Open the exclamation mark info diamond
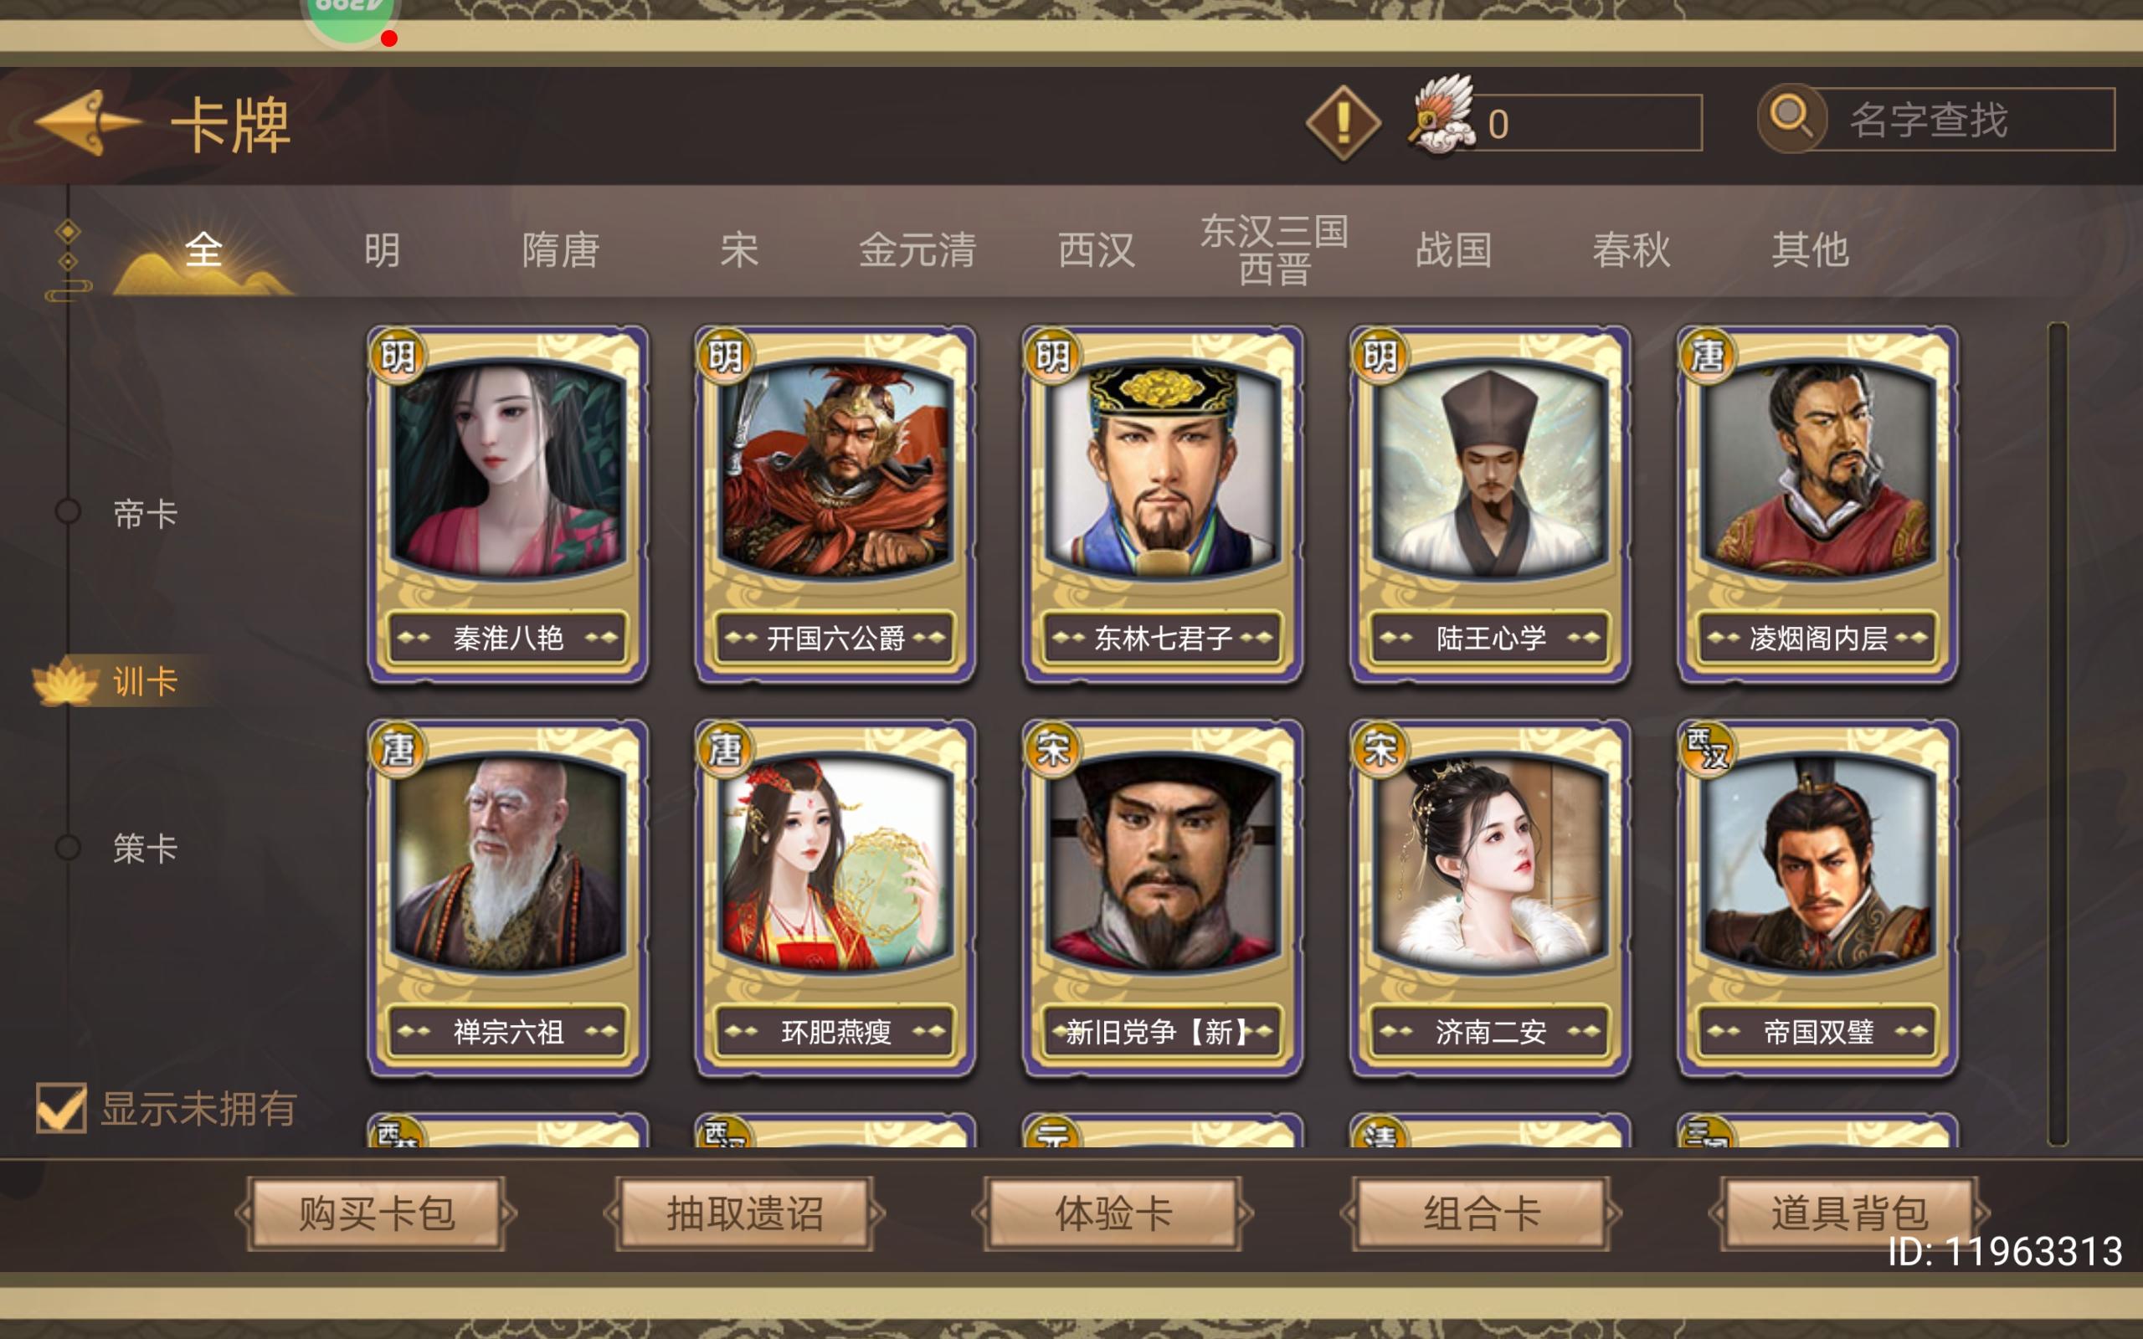 1343,122
